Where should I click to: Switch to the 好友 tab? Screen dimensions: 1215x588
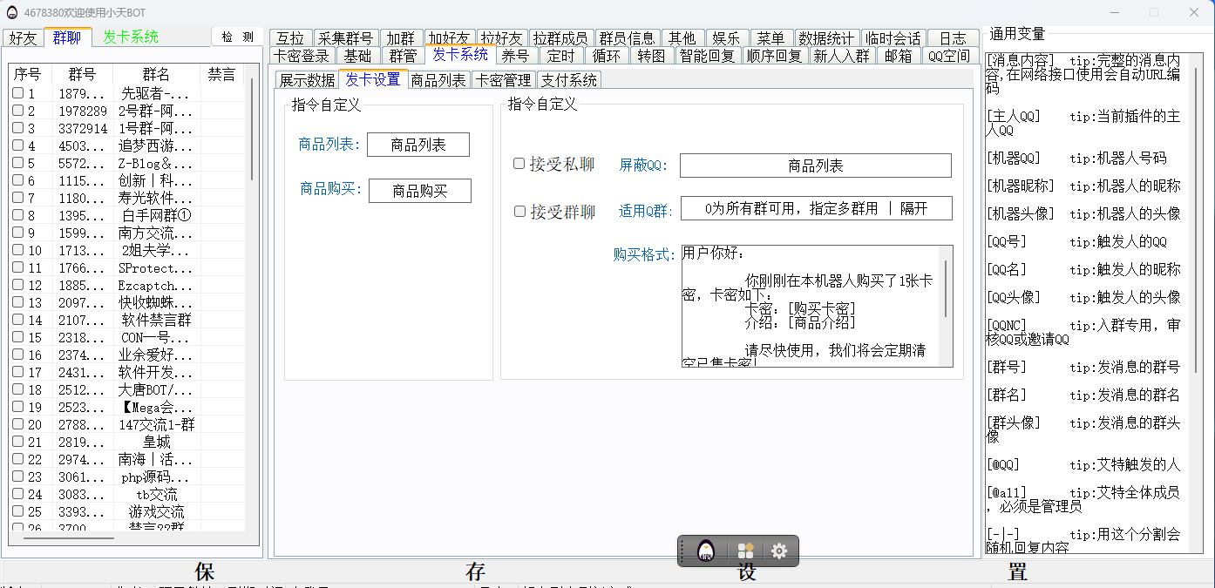(23, 37)
